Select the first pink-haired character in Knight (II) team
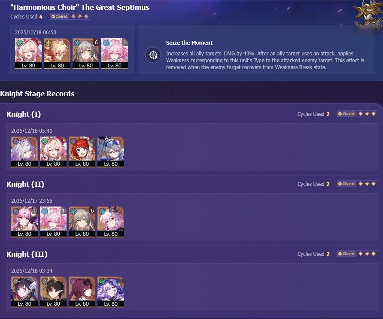The height and width of the screenshot is (319, 383). (24, 222)
